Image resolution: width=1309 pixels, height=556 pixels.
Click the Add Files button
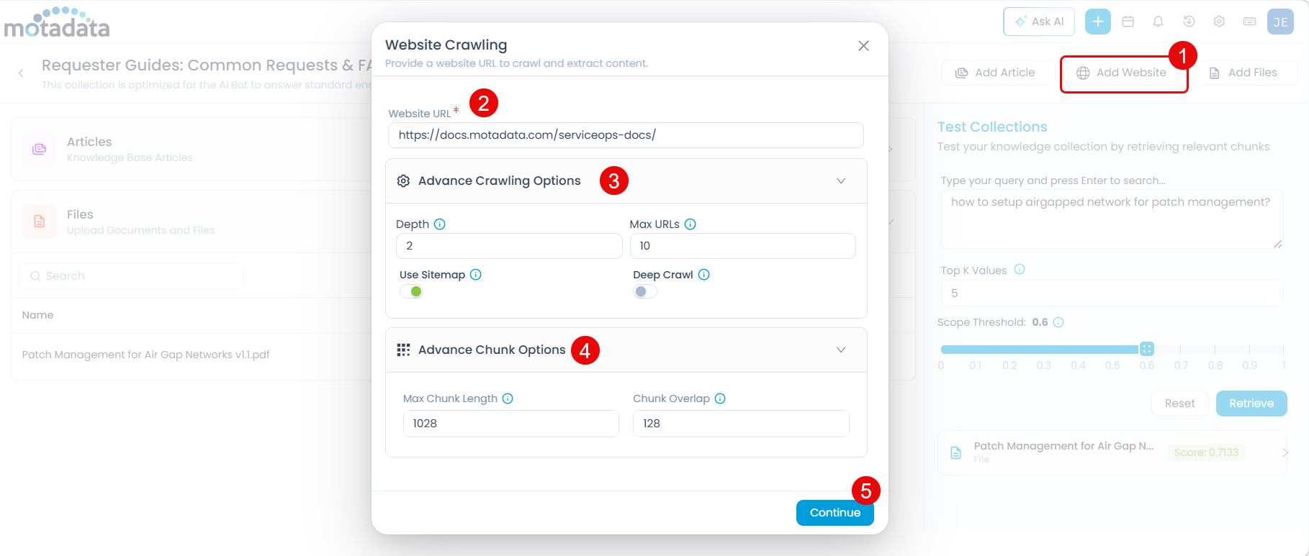tap(1246, 73)
